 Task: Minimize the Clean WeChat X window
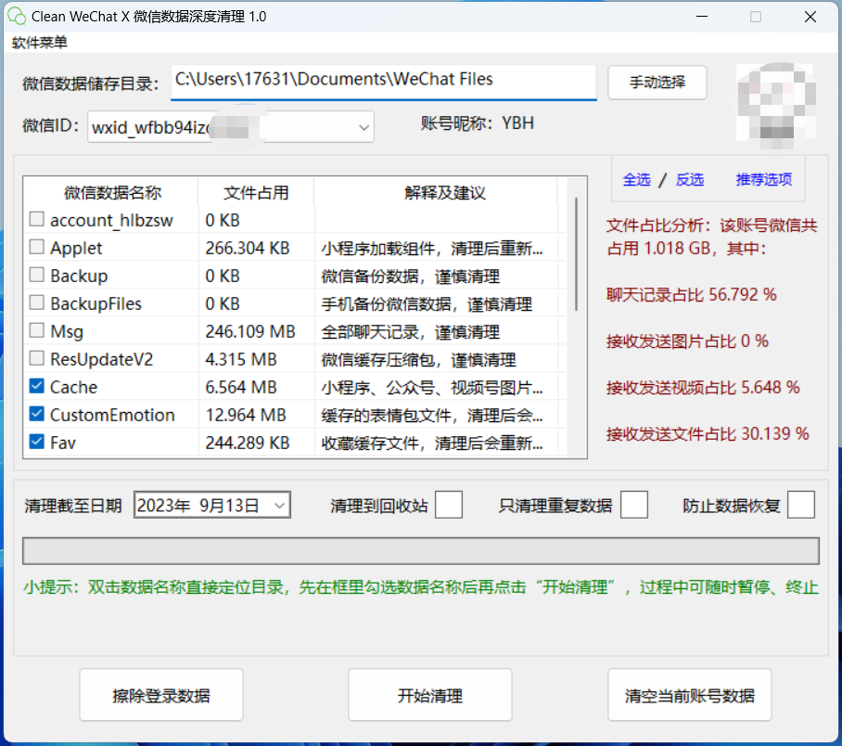(701, 17)
